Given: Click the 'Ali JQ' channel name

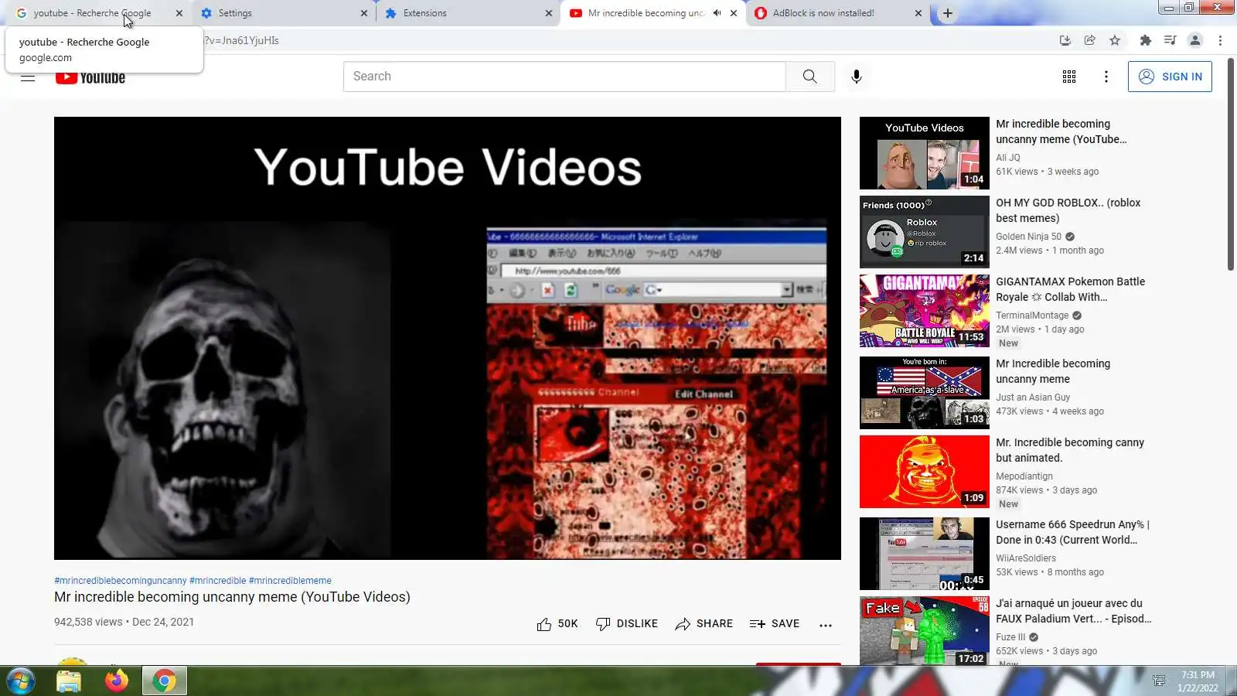Looking at the screenshot, I should pos(1008,158).
